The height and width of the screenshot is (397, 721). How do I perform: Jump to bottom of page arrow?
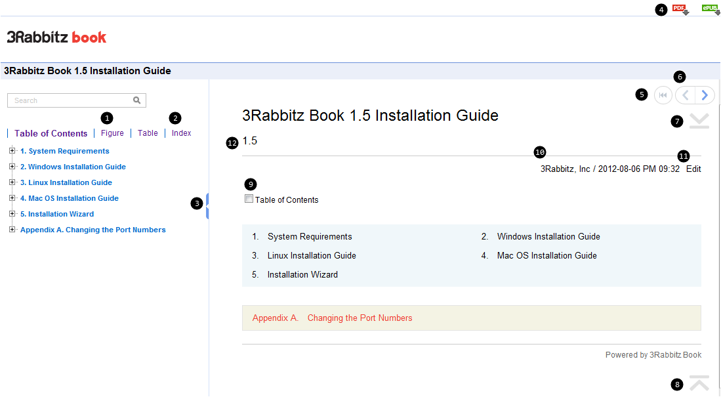[699, 121]
